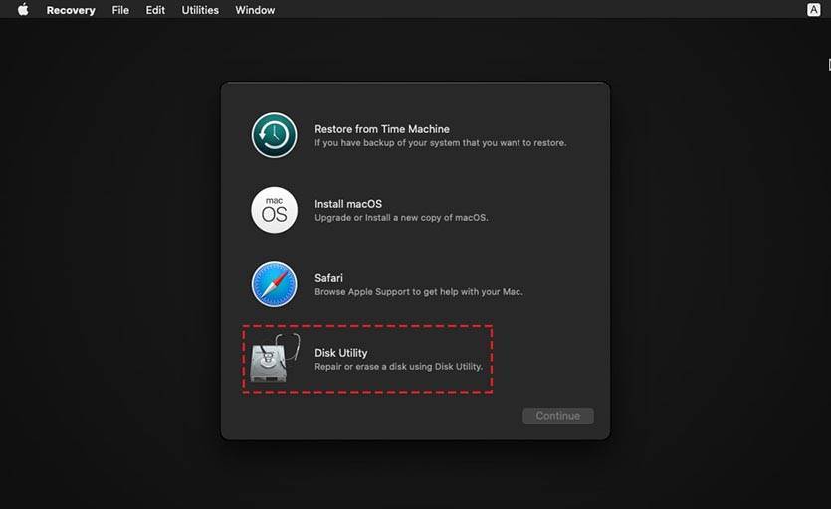Click 'Browse Apple Support' description text
831x509 pixels.
(x=418, y=292)
